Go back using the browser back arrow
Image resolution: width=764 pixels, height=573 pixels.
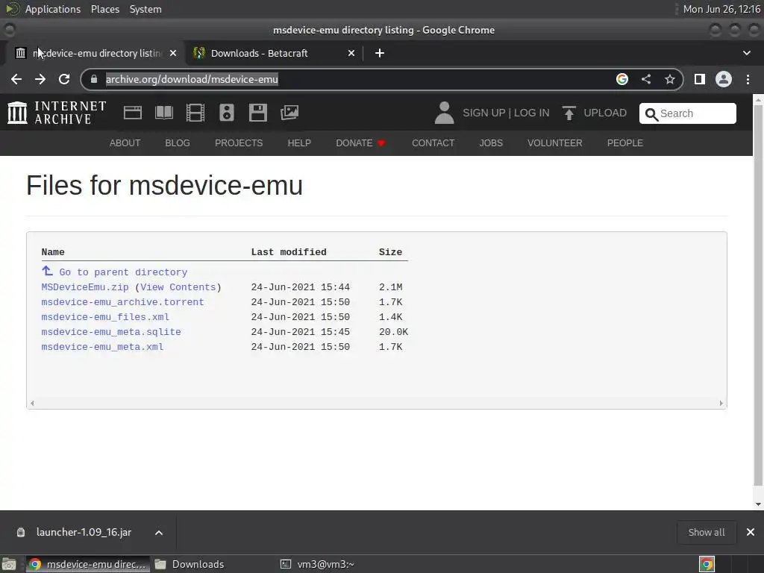pos(16,79)
